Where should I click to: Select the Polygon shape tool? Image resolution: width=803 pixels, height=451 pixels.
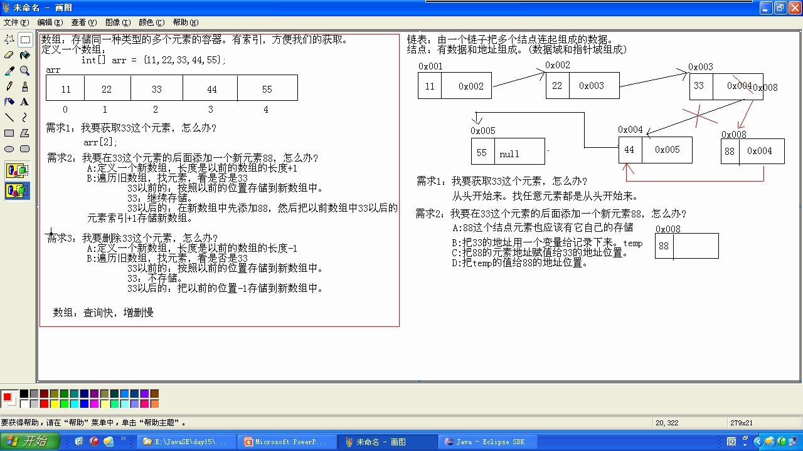pyautogui.click(x=25, y=133)
